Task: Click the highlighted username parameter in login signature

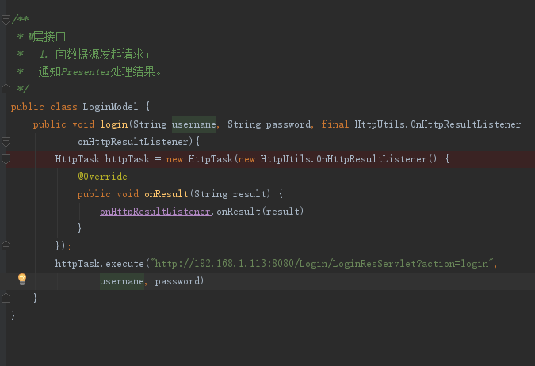Action: (x=194, y=124)
